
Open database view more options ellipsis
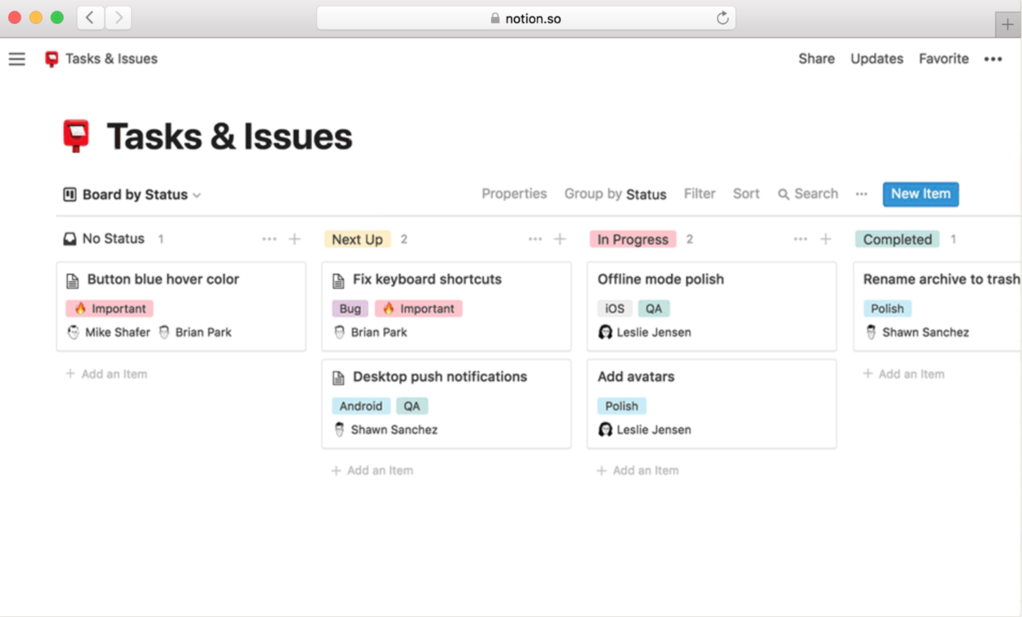[861, 194]
